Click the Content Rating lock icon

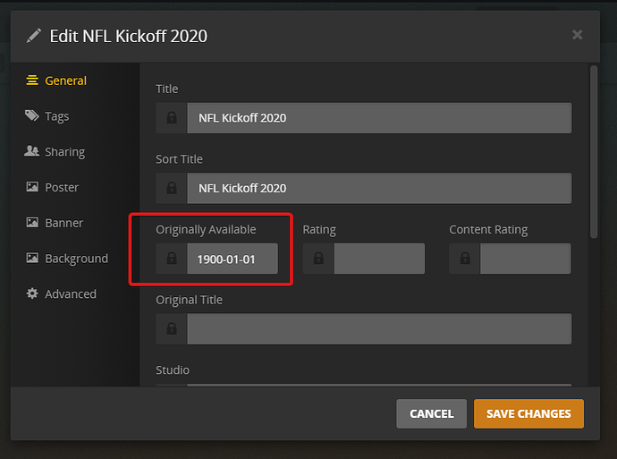tap(465, 259)
